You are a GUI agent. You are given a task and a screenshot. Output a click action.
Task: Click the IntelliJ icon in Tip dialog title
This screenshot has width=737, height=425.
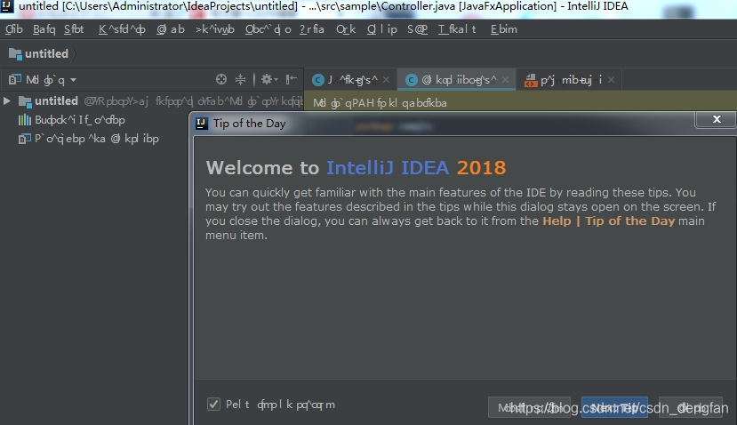[x=202, y=124]
